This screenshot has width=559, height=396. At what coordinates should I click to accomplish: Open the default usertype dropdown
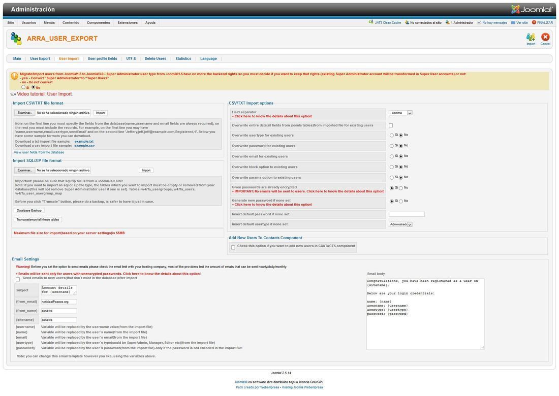click(x=401, y=224)
